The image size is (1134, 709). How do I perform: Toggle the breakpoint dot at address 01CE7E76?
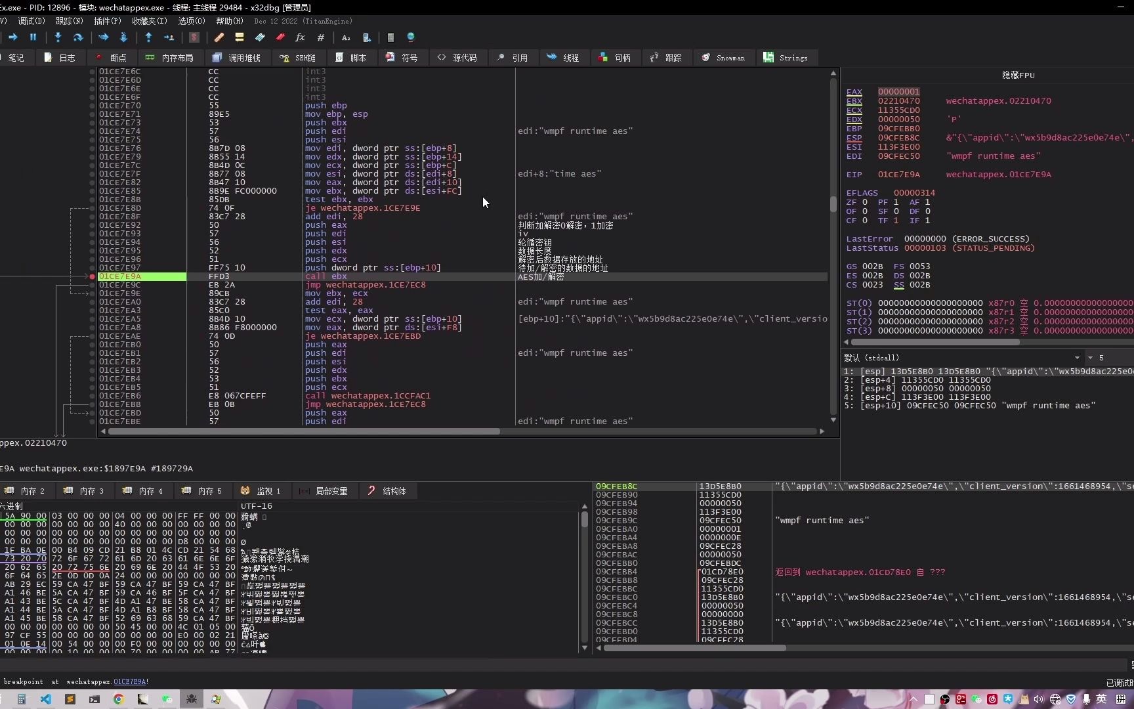tap(92, 148)
